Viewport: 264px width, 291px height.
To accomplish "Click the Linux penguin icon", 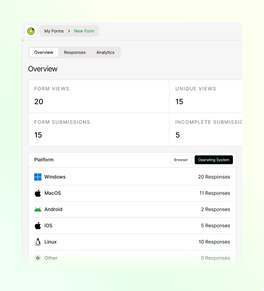I will click(x=38, y=242).
